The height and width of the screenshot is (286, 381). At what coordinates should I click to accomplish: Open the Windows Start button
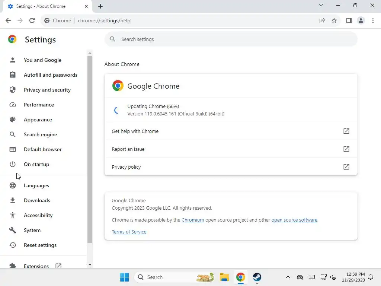point(124,277)
